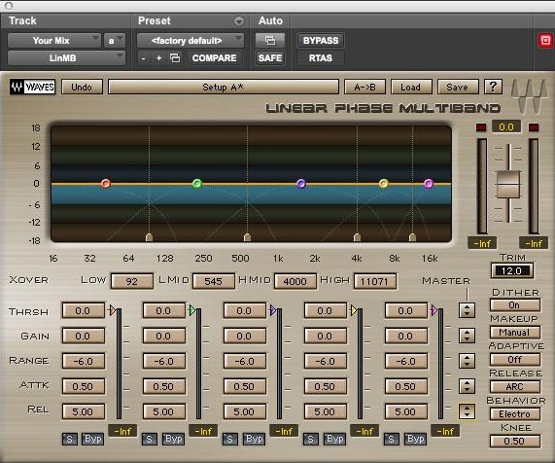Click the Knee 0.50 value field

(x=515, y=441)
